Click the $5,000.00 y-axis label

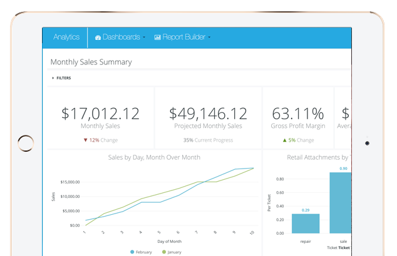coord(71,211)
